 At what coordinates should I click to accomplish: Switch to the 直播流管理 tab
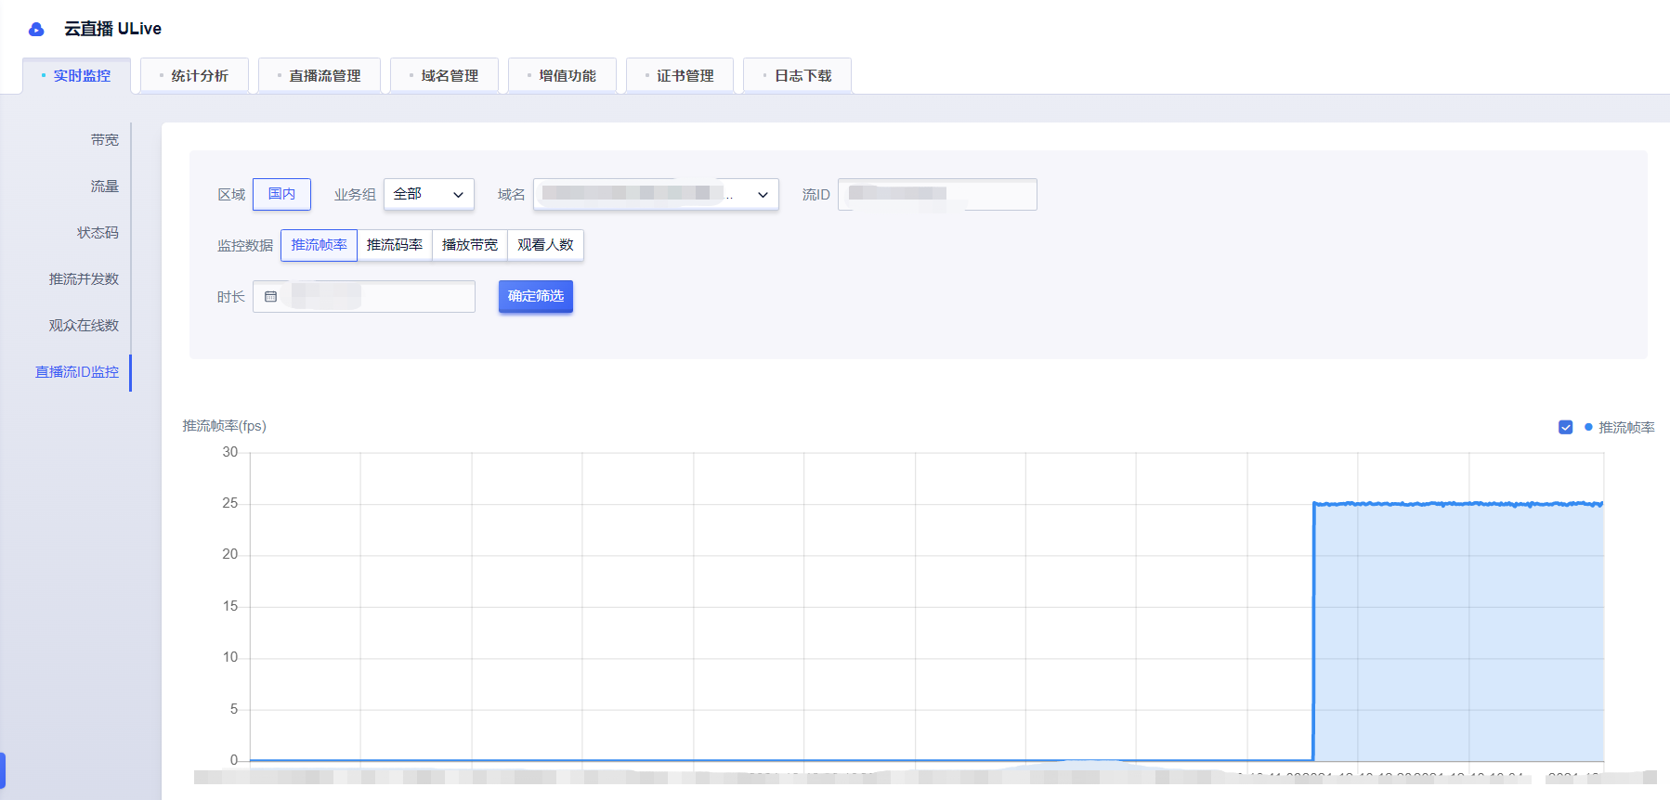coord(320,76)
